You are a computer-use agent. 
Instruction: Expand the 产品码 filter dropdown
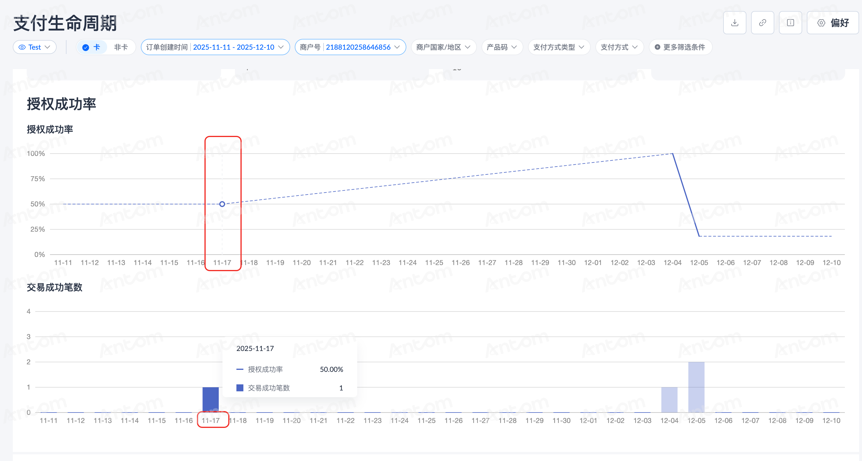(x=502, y=47)
